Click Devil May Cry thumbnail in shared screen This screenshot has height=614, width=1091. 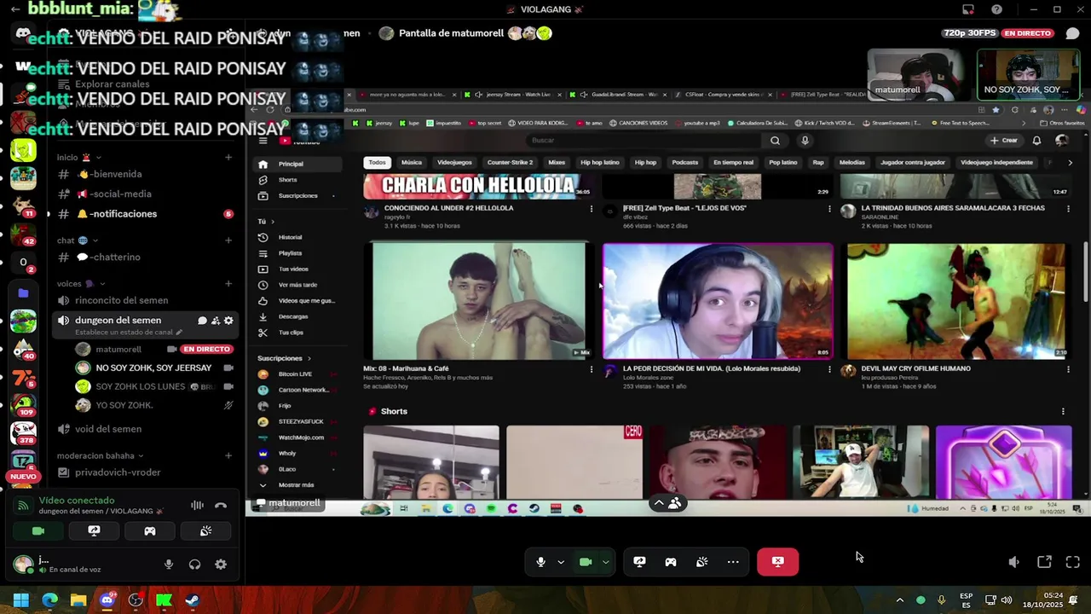tap(956, 301)
